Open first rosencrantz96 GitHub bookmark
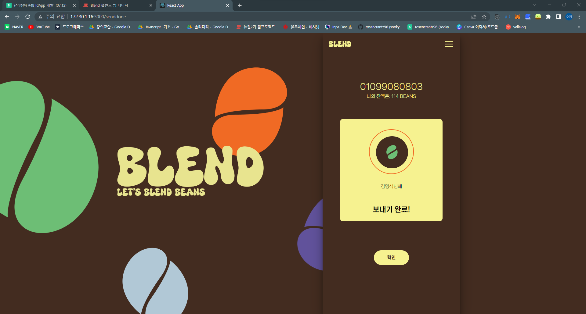Screen dimensions: 586x314 click(x=380, y=27)
